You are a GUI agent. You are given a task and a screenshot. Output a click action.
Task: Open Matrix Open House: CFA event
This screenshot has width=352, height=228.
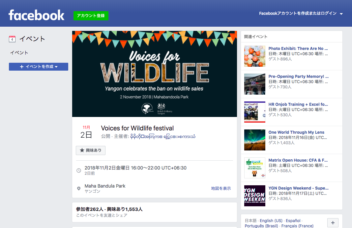click(x=298, y=160)
